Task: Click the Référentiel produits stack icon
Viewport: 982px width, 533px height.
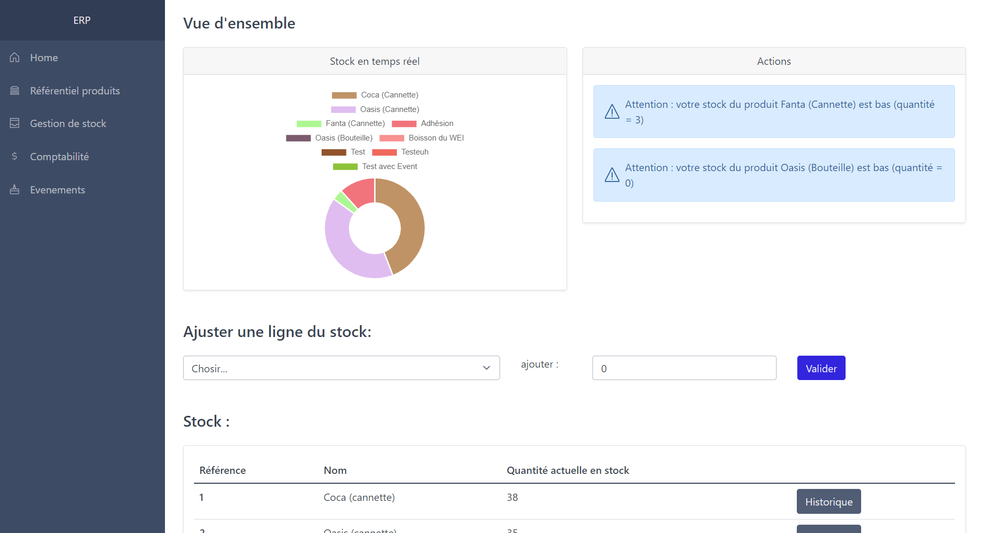Action: coord(15,91)
